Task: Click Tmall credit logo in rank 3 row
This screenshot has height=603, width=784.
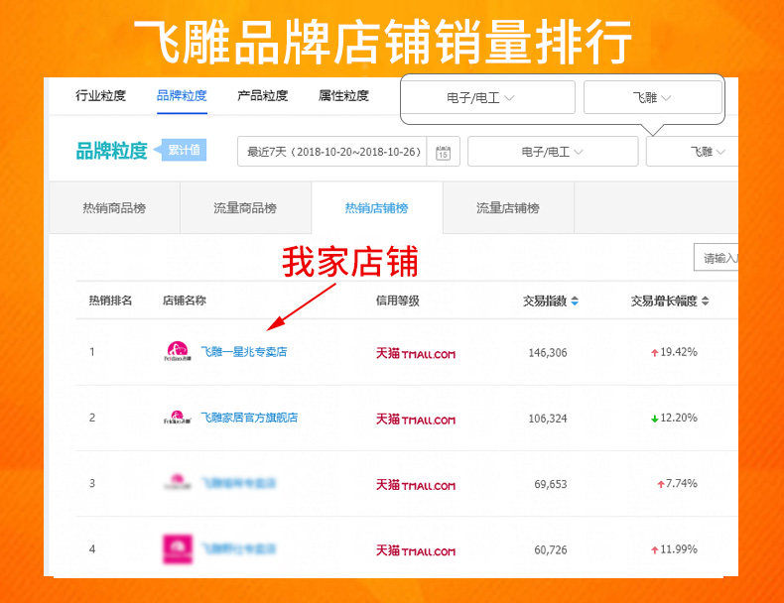Action: point(416,485)
